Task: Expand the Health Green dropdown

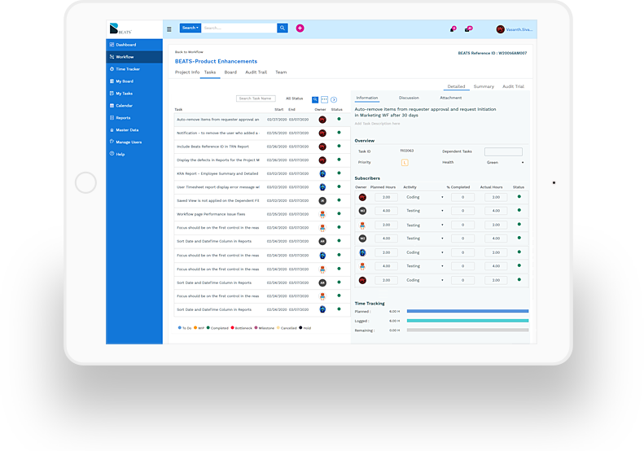Action: pyautogui.click(x=505, y=162)
